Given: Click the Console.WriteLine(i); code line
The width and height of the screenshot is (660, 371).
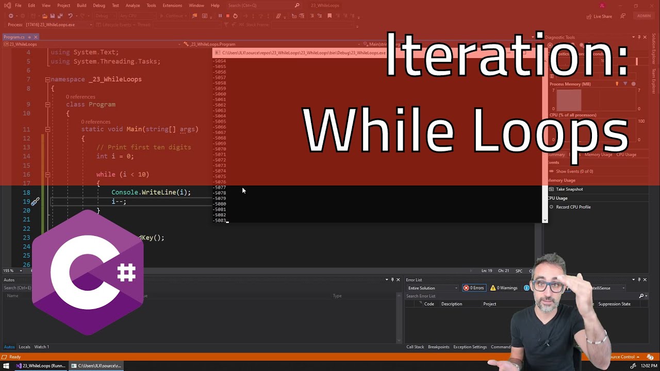Looking at the screenshot, I should [151, 192].
